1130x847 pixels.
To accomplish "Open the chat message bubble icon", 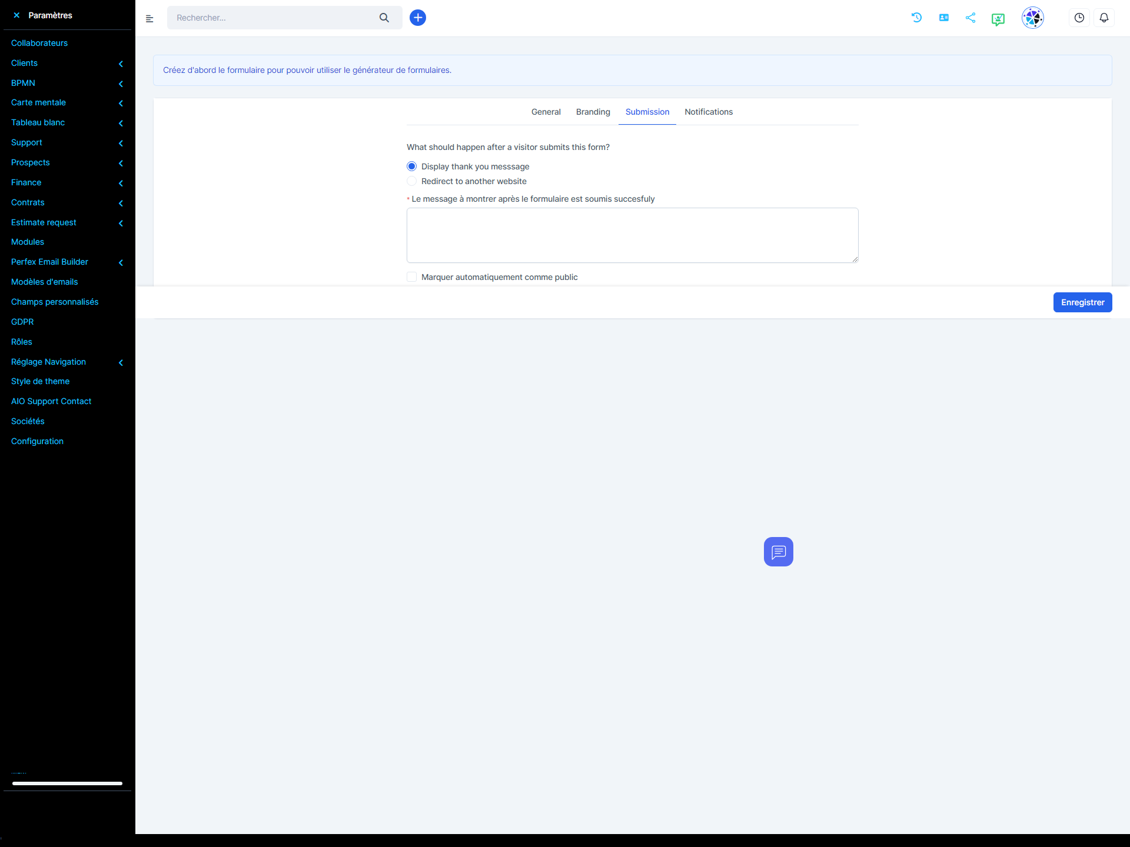I will pyautogui.click(x=777, y=551).
